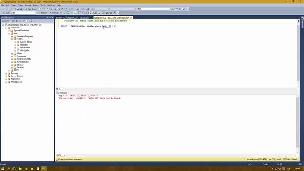Open the Debug menu

[36, 5]
